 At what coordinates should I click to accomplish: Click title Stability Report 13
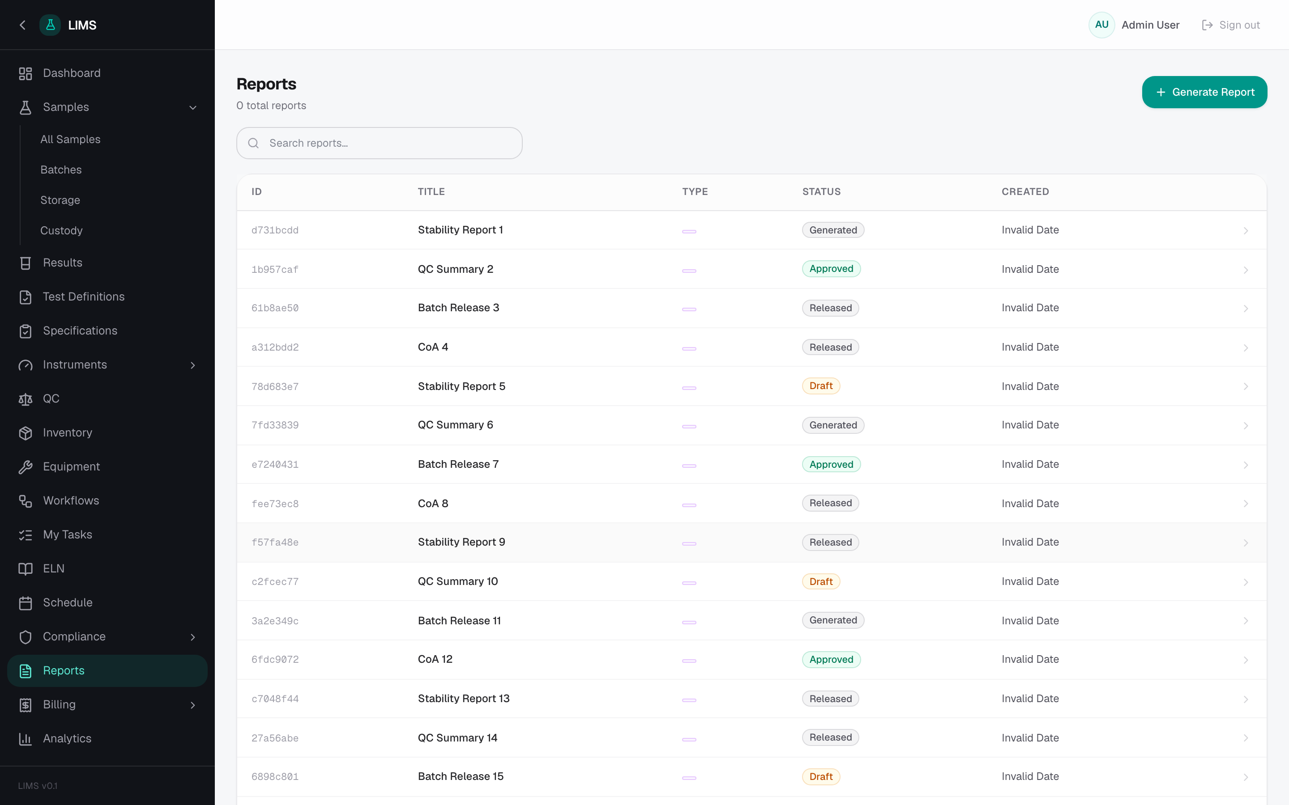463,699
